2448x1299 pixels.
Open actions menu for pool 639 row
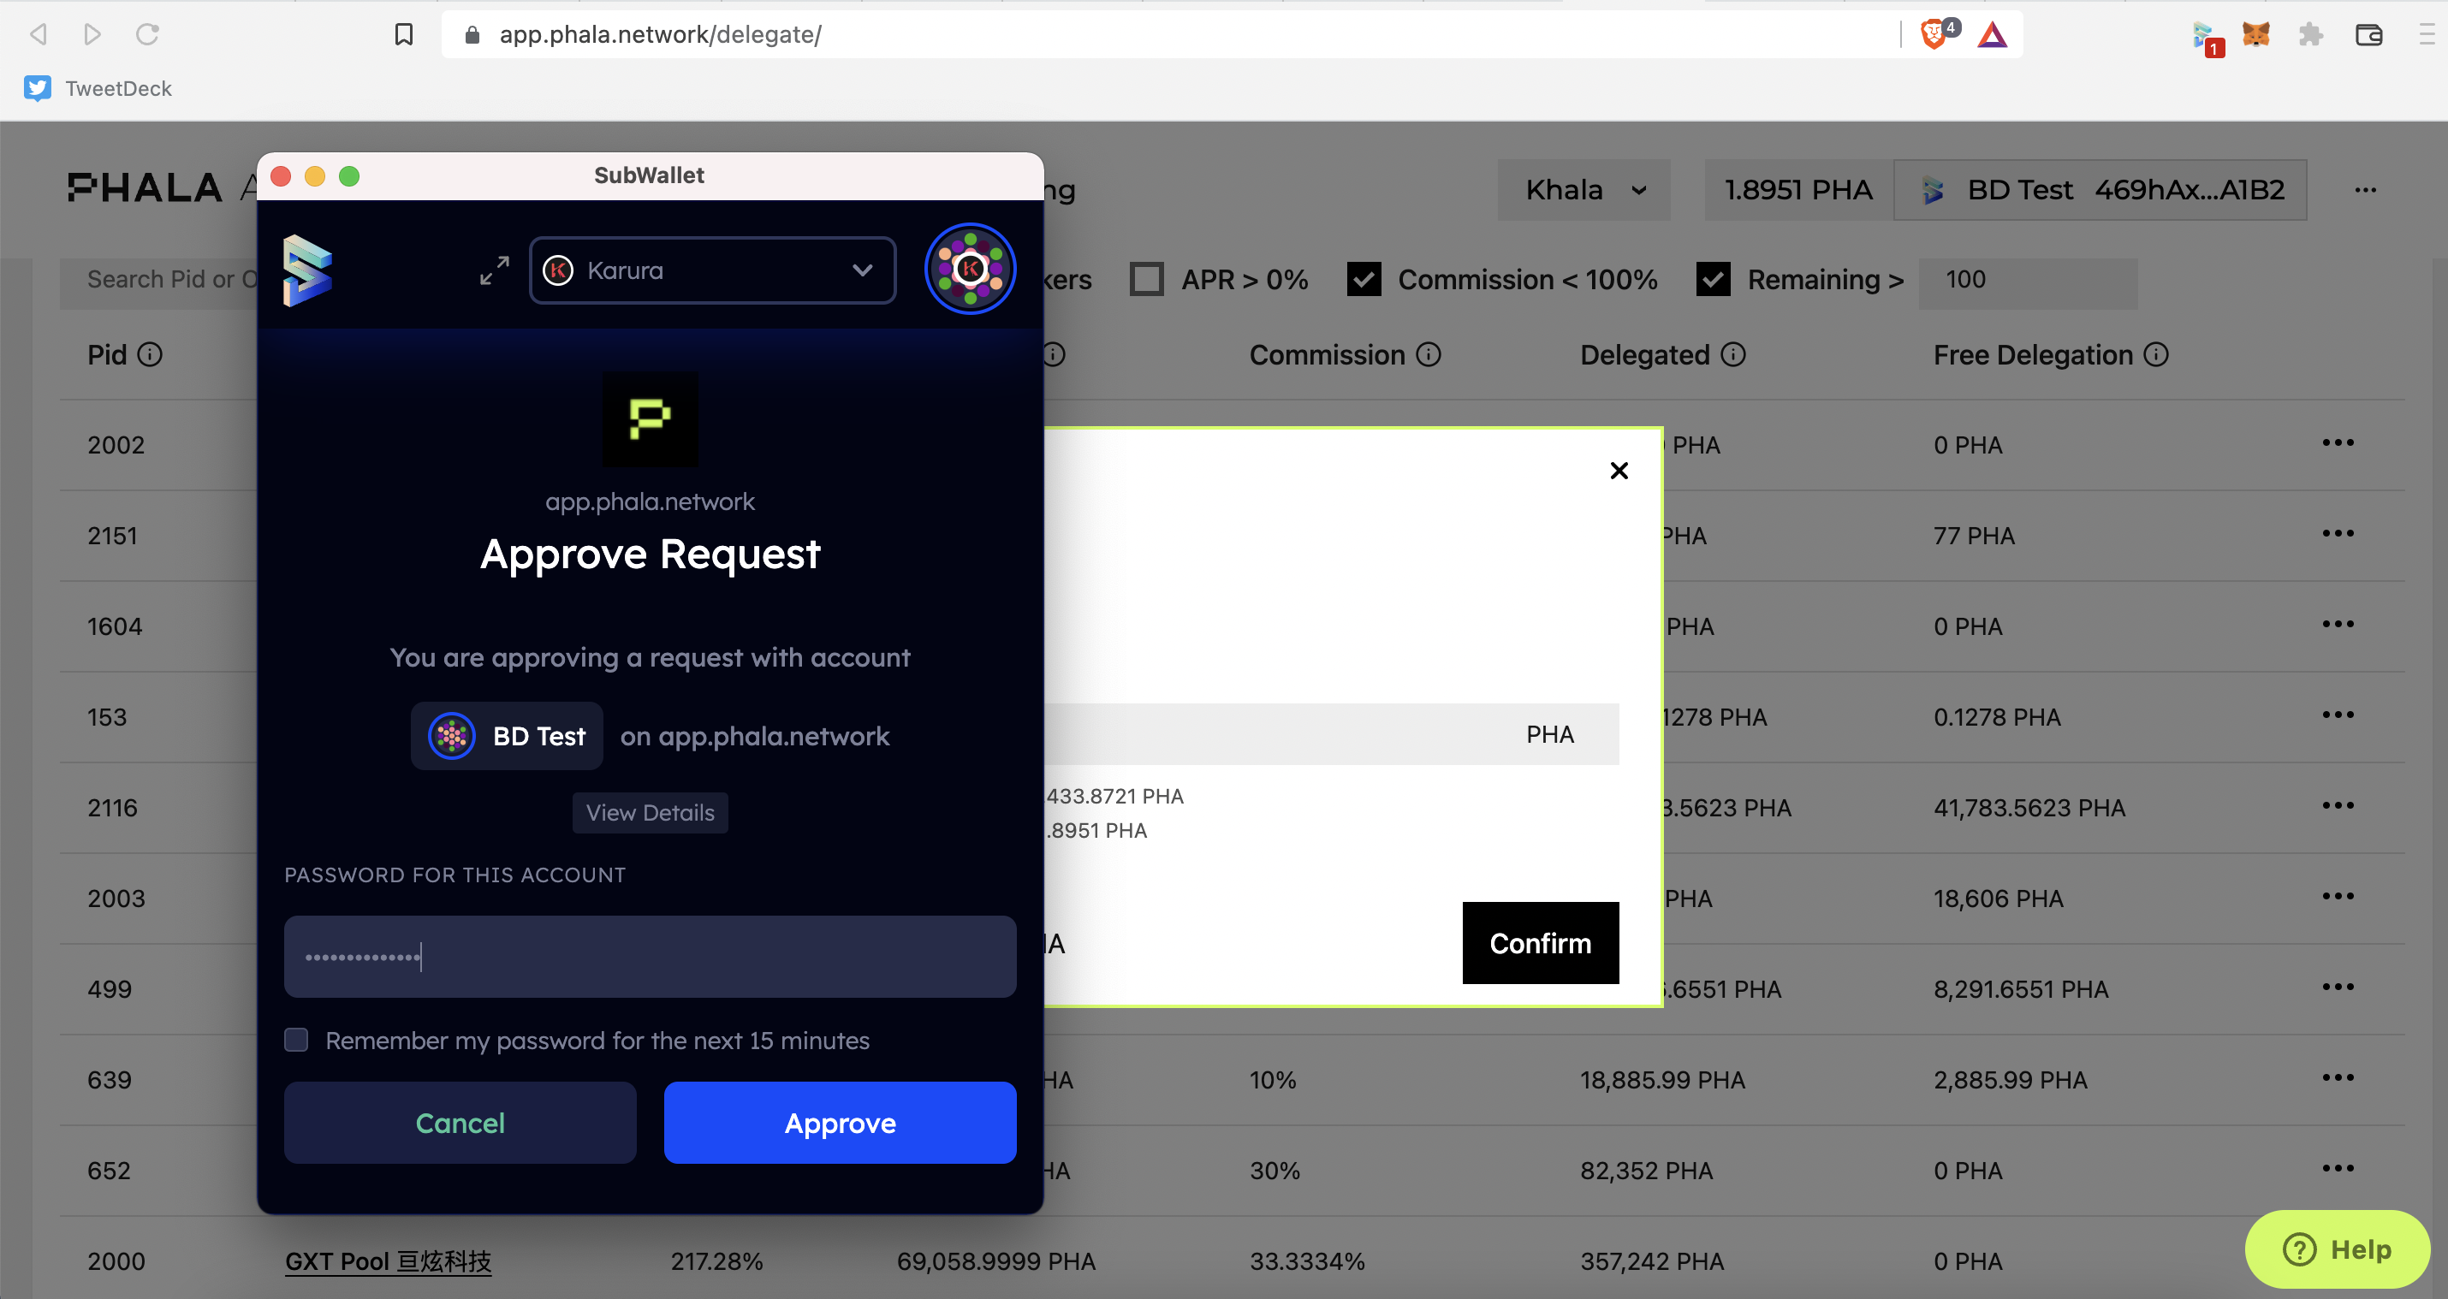point(2338,1077)
